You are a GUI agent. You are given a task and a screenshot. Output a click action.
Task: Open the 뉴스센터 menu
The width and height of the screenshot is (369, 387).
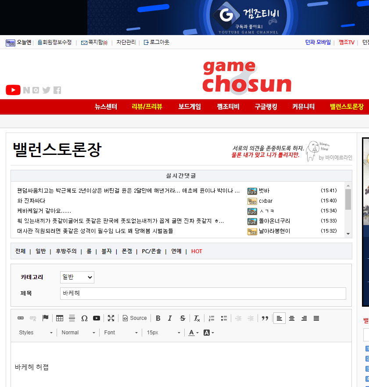pyautogui.click(x=106, y=107)
